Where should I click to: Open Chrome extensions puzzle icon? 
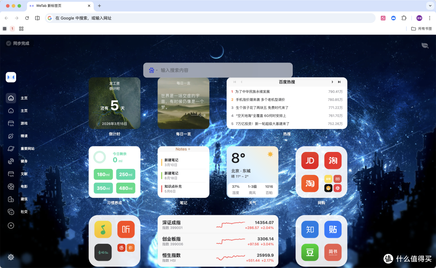pos(404,18)
